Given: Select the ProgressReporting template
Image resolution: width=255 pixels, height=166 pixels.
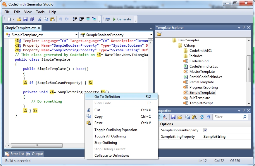Looking at the screenshot, I should (204, 87).
